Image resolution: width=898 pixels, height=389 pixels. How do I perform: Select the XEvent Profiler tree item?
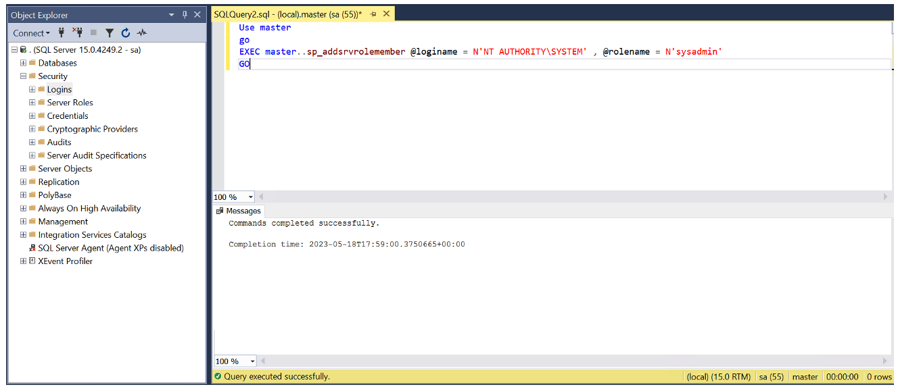pyautogui.click(x=66, y=261)
